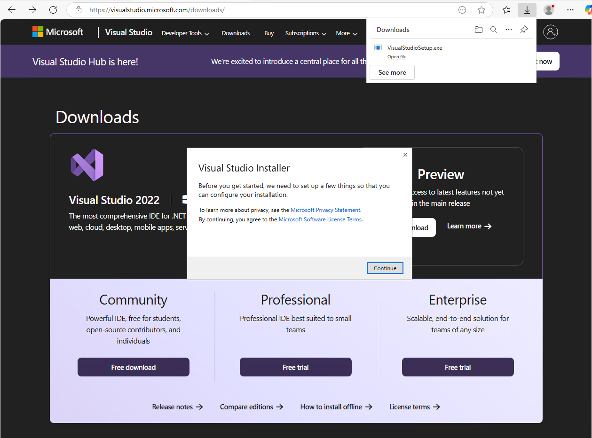The width and height of the screenshot is (592, 438).
Task: View site information via the lock icon
Action: pyautogui.click(x=79, y=10)
